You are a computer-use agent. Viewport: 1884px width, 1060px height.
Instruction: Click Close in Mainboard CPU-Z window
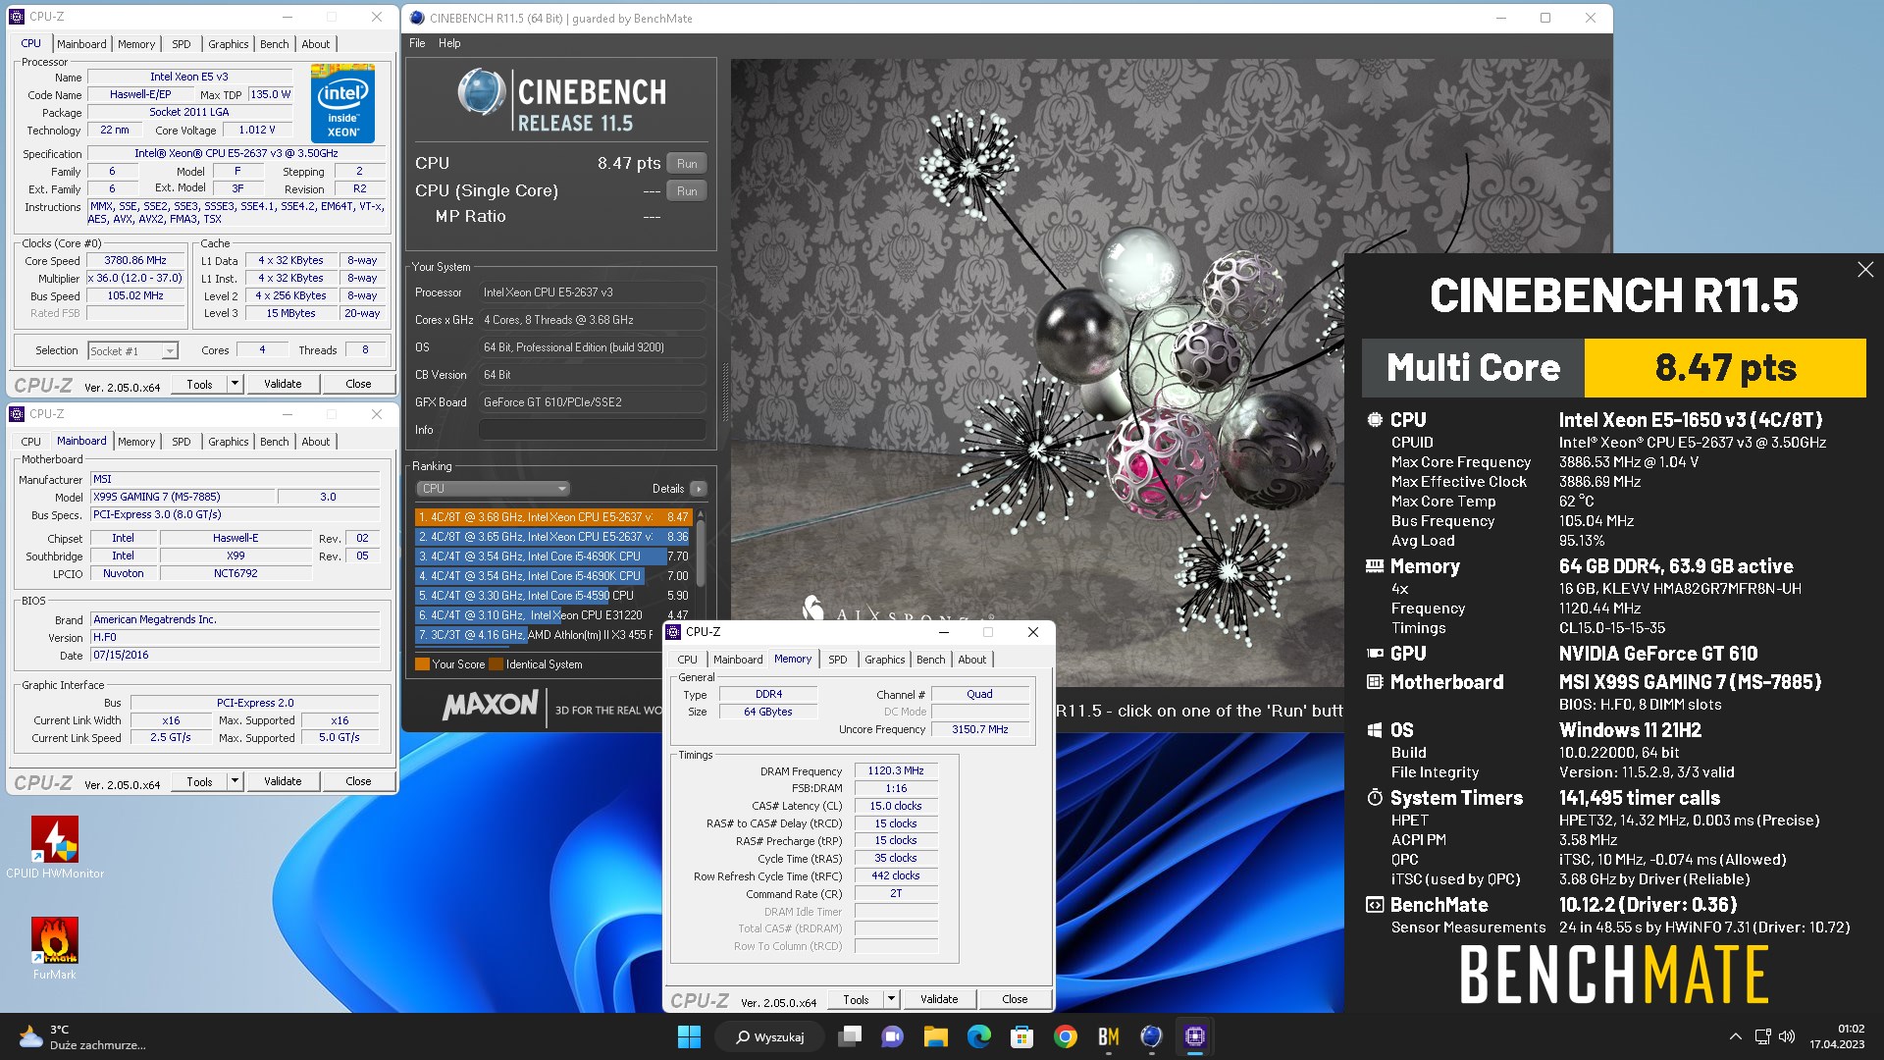coord(358,781)
